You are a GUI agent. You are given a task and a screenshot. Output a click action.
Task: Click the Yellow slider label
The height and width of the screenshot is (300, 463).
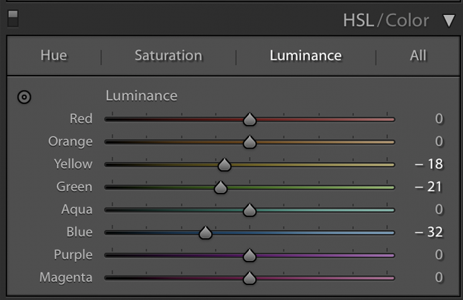click(73, 164)
